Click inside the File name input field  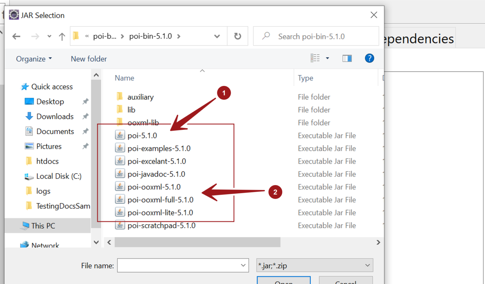[x=177, y=265]
